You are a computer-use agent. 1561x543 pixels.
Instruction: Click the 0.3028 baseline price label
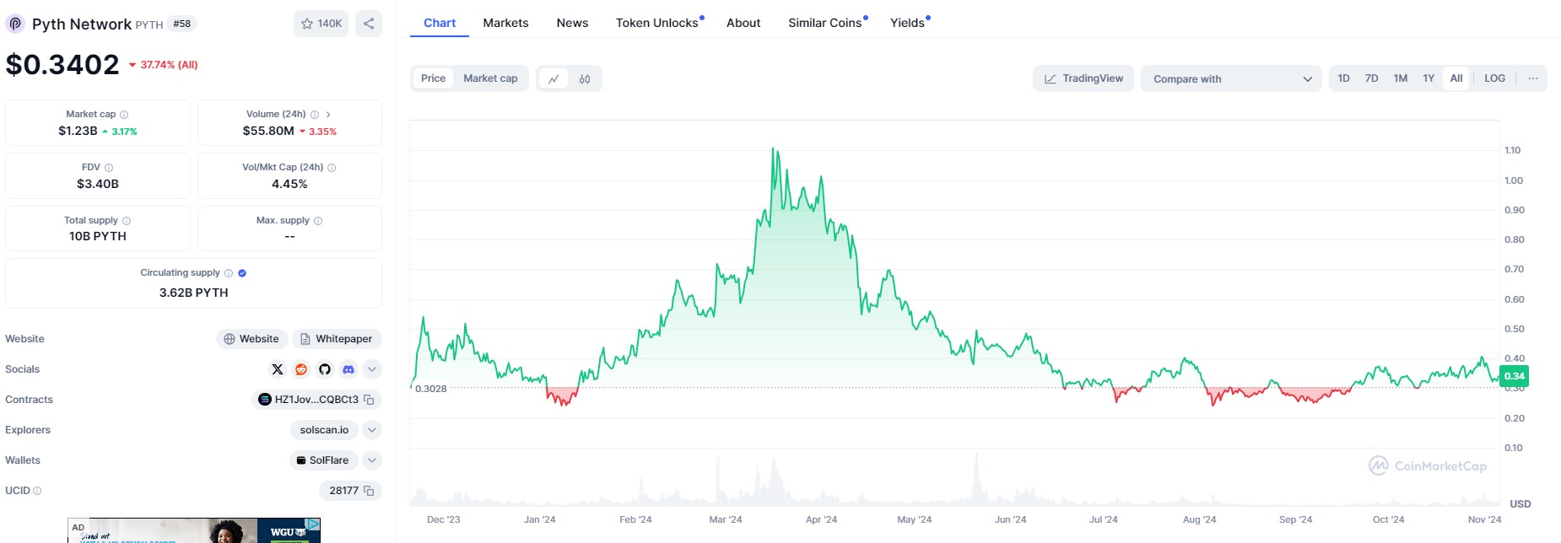click(x=431, y=389)
